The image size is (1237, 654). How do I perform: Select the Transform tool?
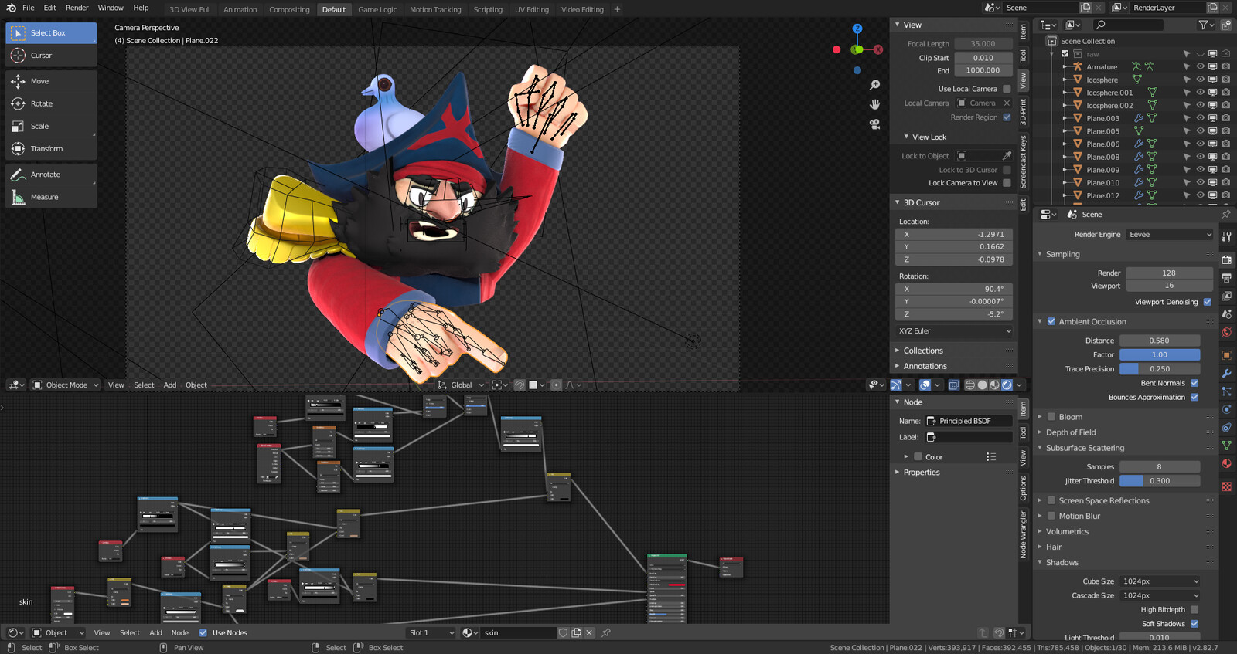(51, 148)
